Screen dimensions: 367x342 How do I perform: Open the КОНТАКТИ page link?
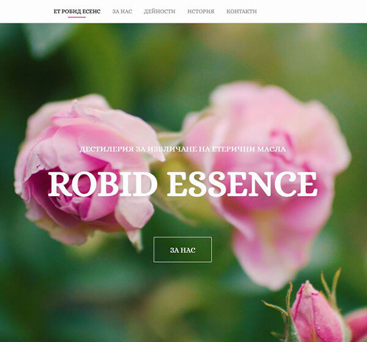tap(242, 11)
